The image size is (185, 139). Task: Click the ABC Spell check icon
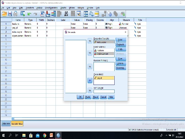[123, 14]
